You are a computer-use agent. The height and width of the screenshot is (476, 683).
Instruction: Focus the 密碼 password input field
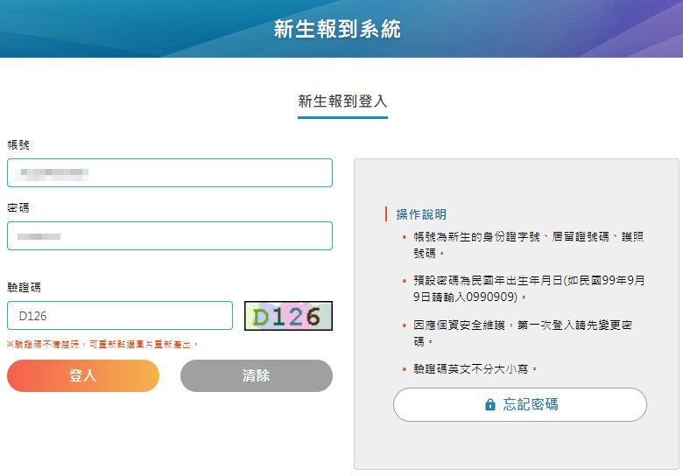coord(170,236)
